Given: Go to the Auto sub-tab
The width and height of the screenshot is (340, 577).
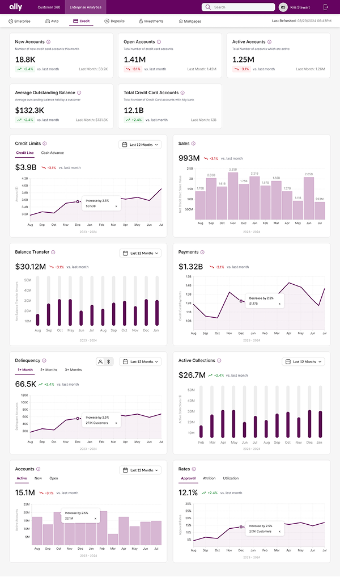Looking at the screenshot, I should (52, 22).
